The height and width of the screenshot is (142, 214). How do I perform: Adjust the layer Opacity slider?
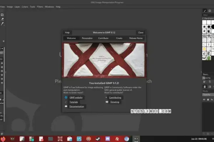click(x=208, y=94)
